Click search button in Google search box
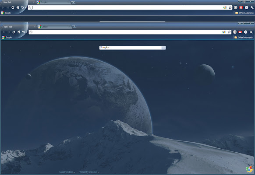This screenshot has width=255, height=175. 163,48
